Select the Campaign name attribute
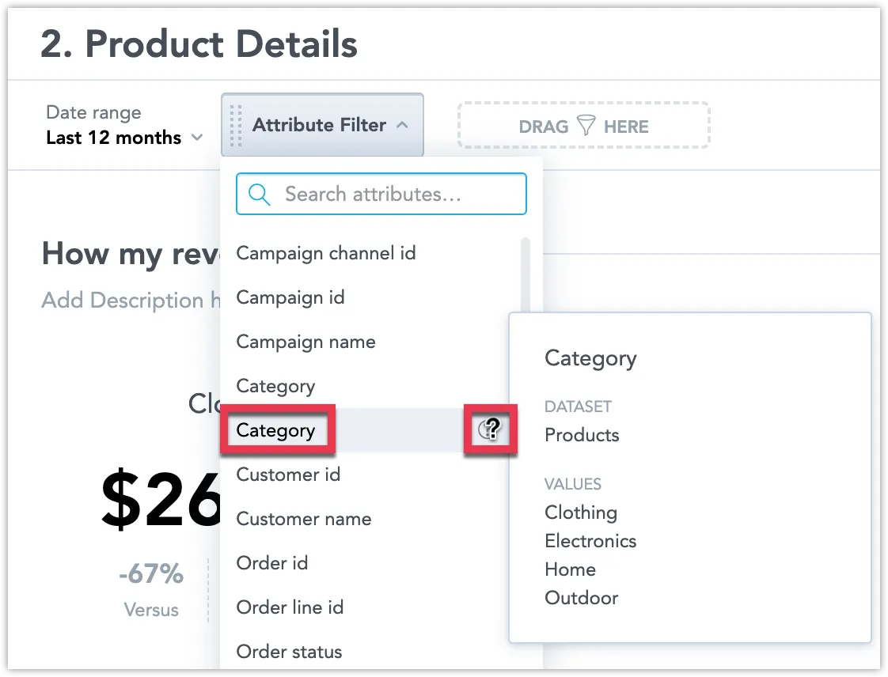888x677 pixels. 305,342
